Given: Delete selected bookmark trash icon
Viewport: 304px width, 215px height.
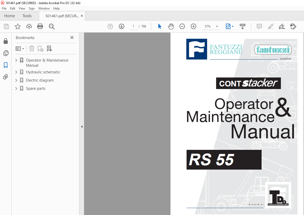Looking at the screenshot, I should click(x=32, y=48).
